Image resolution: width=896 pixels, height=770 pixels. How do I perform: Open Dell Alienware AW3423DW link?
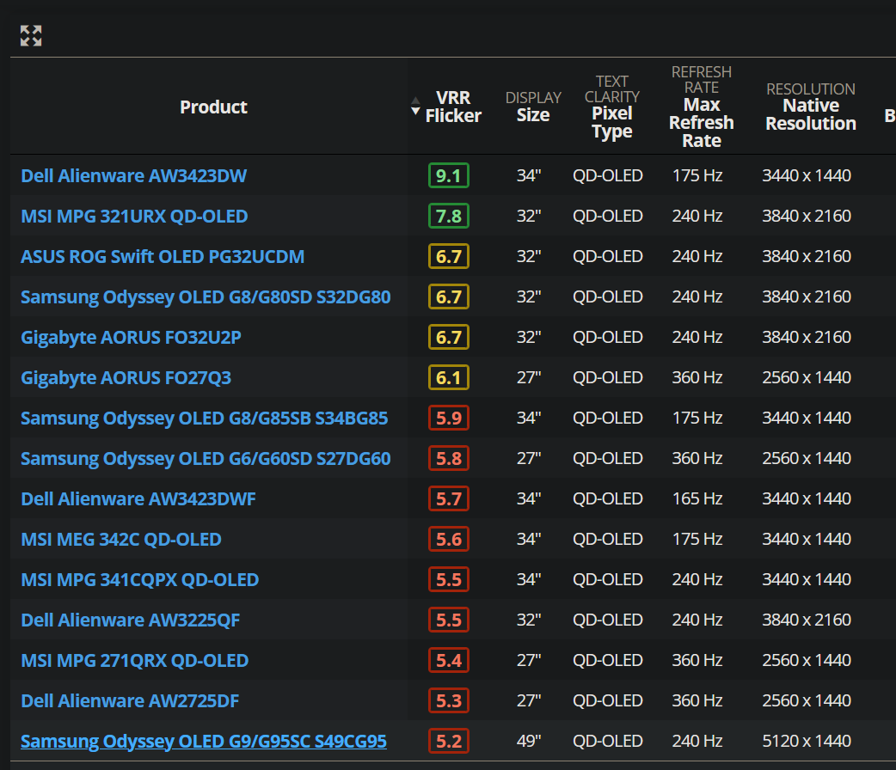tap(134, 175)
